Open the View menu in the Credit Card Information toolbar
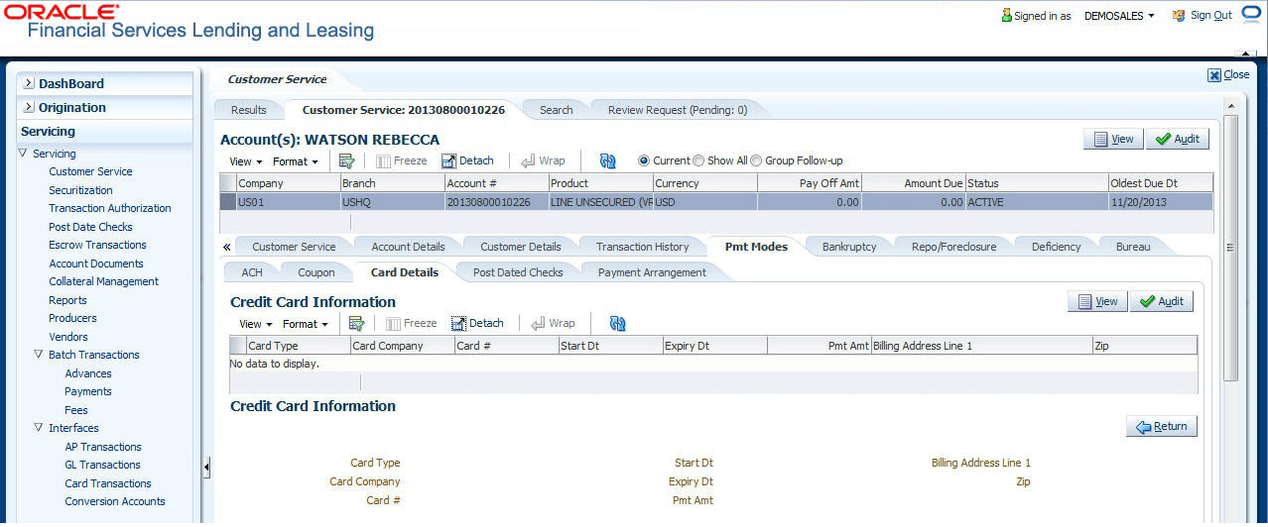 (x=255, y=324)
